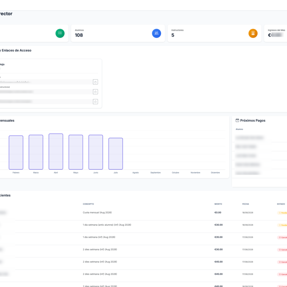287x287 pixels.
Task: Click the bottom copy icon in Dojo card
Action: coord(95,102)
